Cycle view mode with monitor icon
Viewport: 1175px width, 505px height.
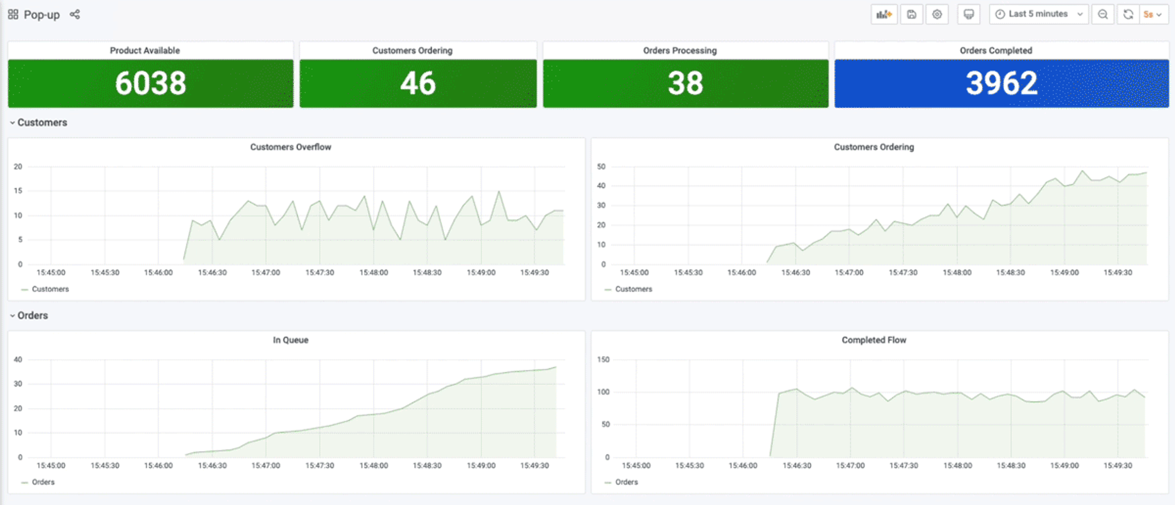coord(968,15)
